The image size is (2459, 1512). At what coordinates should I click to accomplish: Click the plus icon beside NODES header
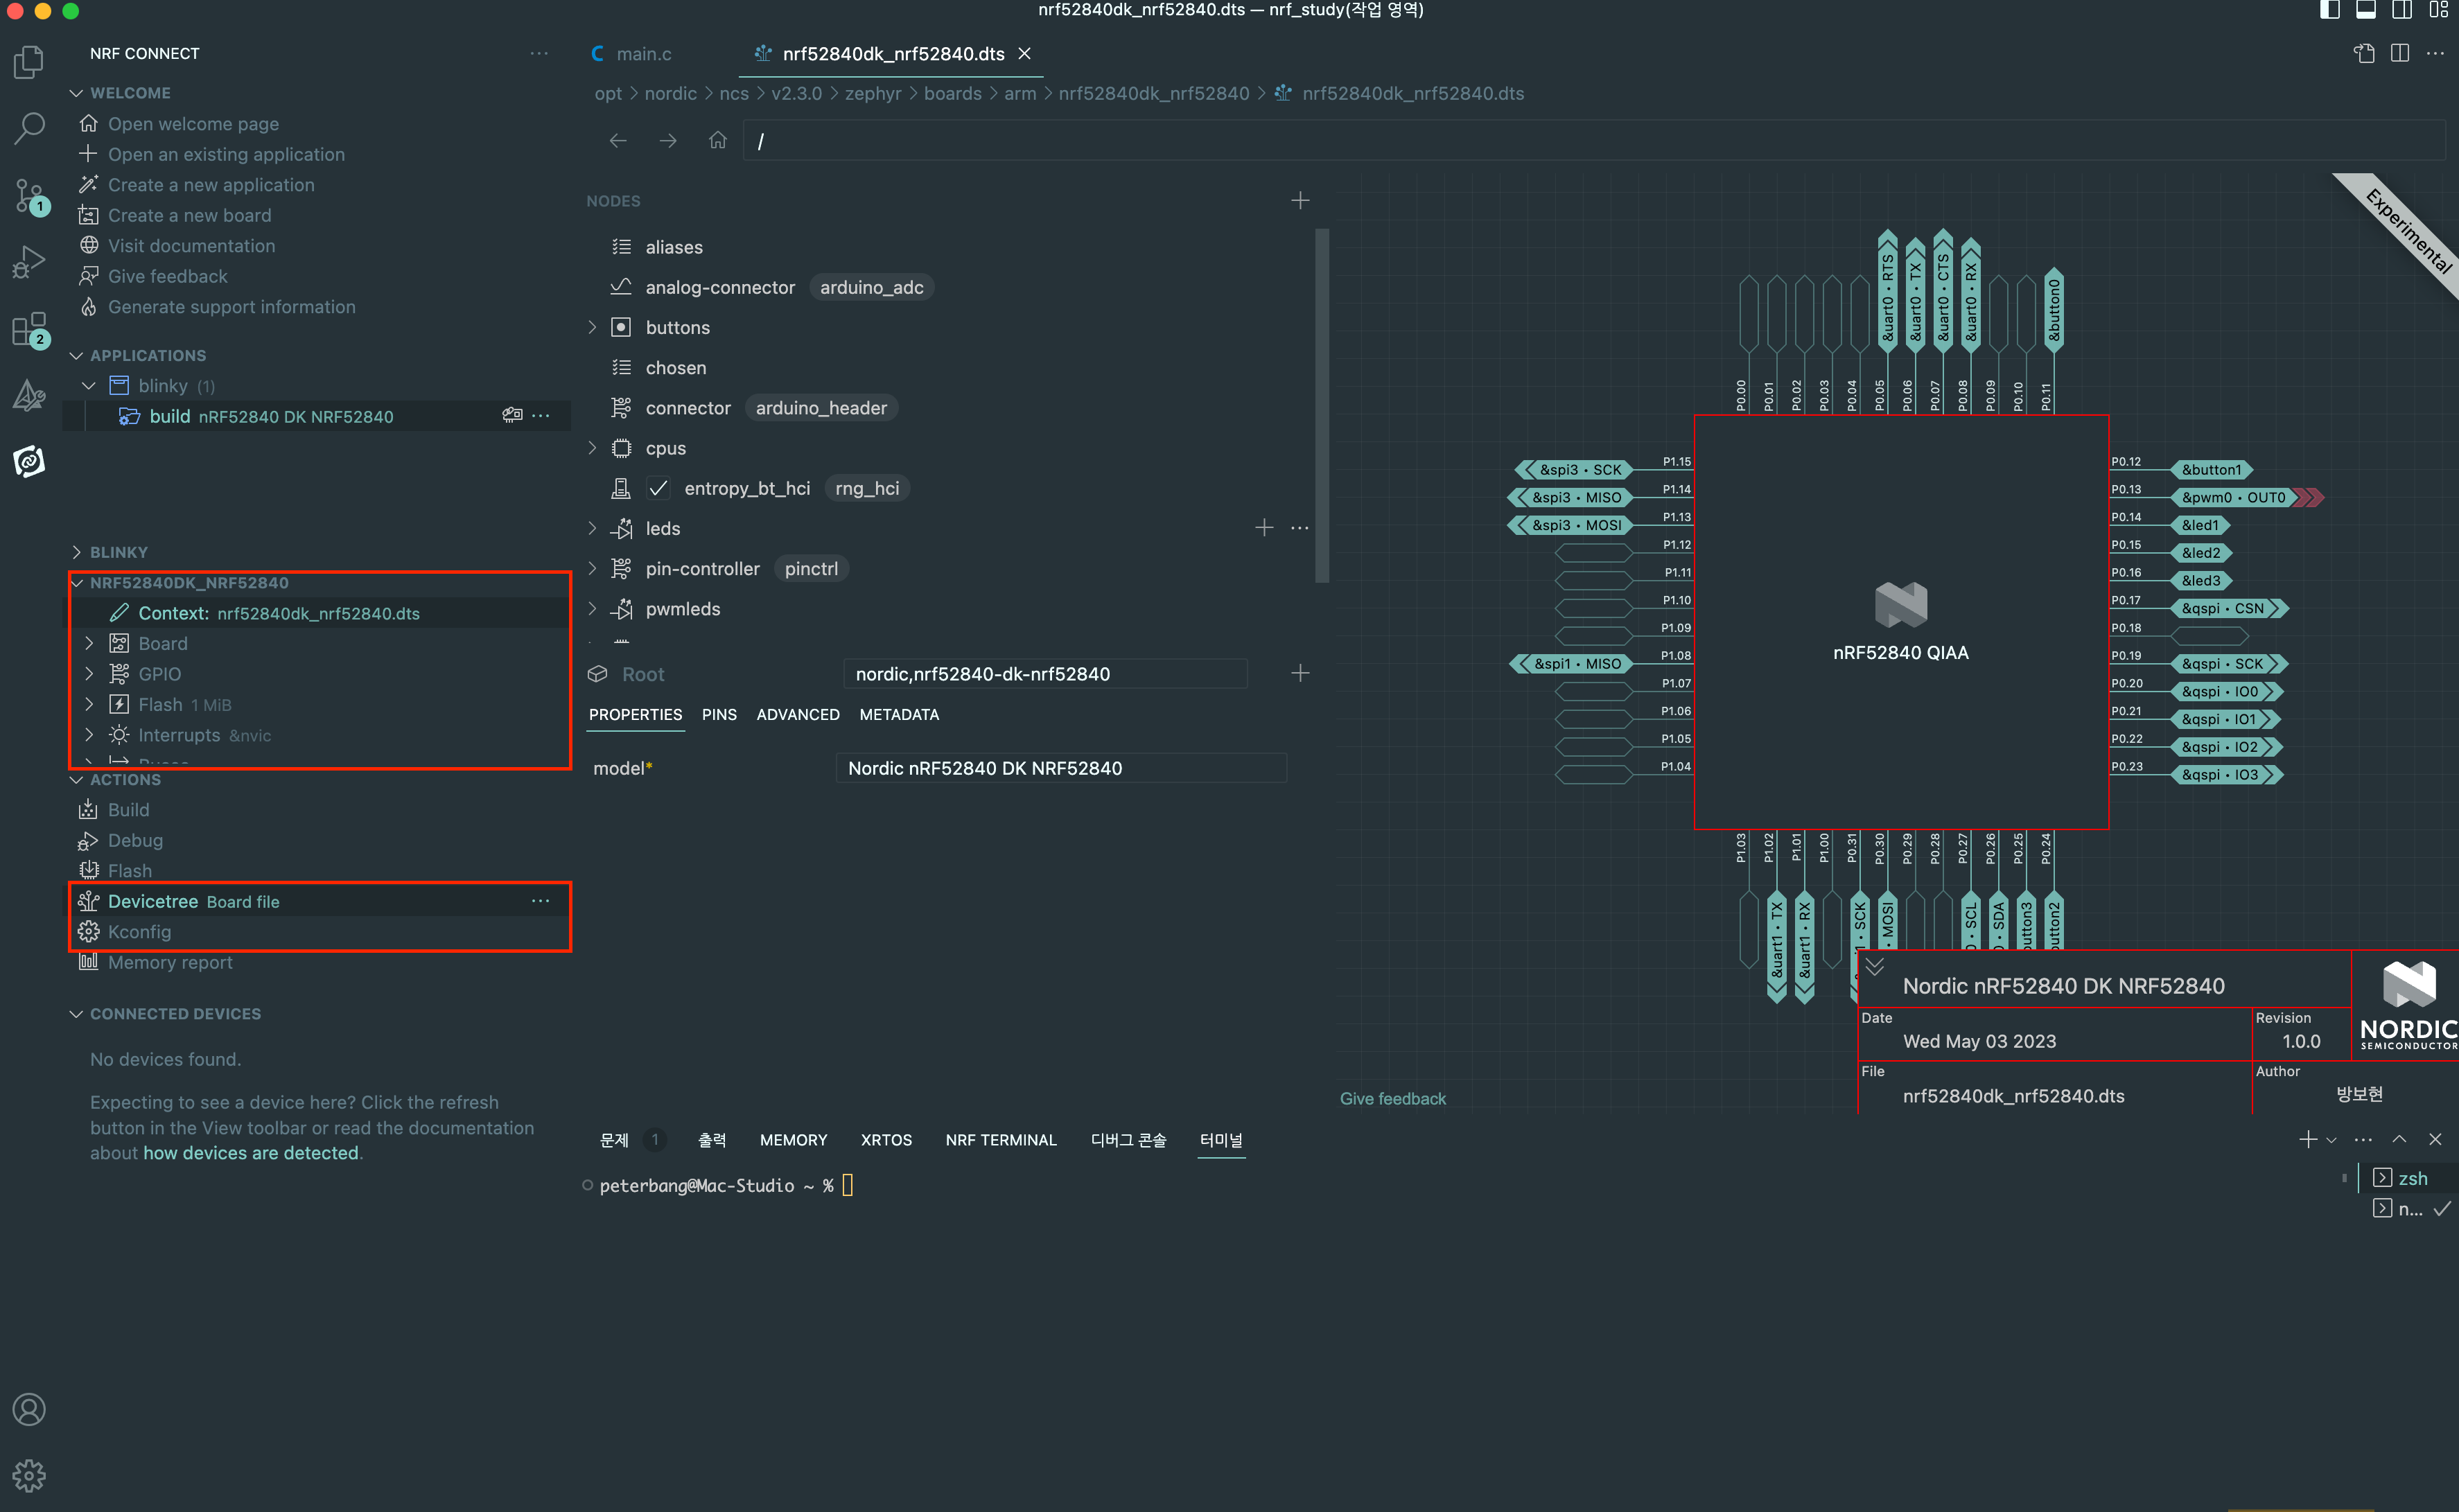(x=1300, y=201)
